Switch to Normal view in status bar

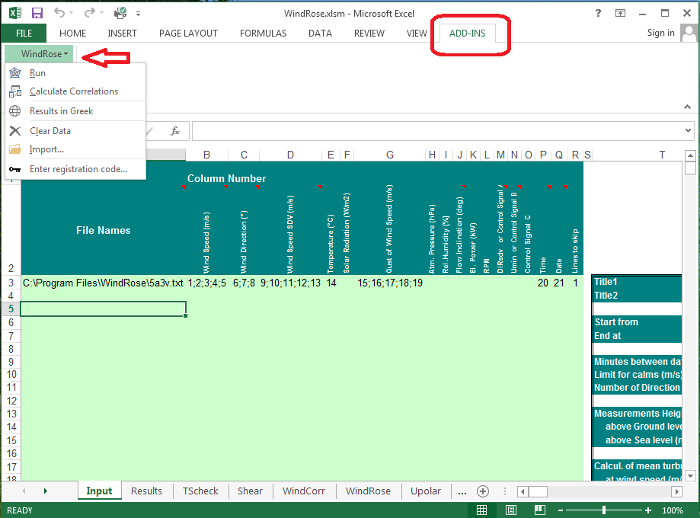(482, 510)
